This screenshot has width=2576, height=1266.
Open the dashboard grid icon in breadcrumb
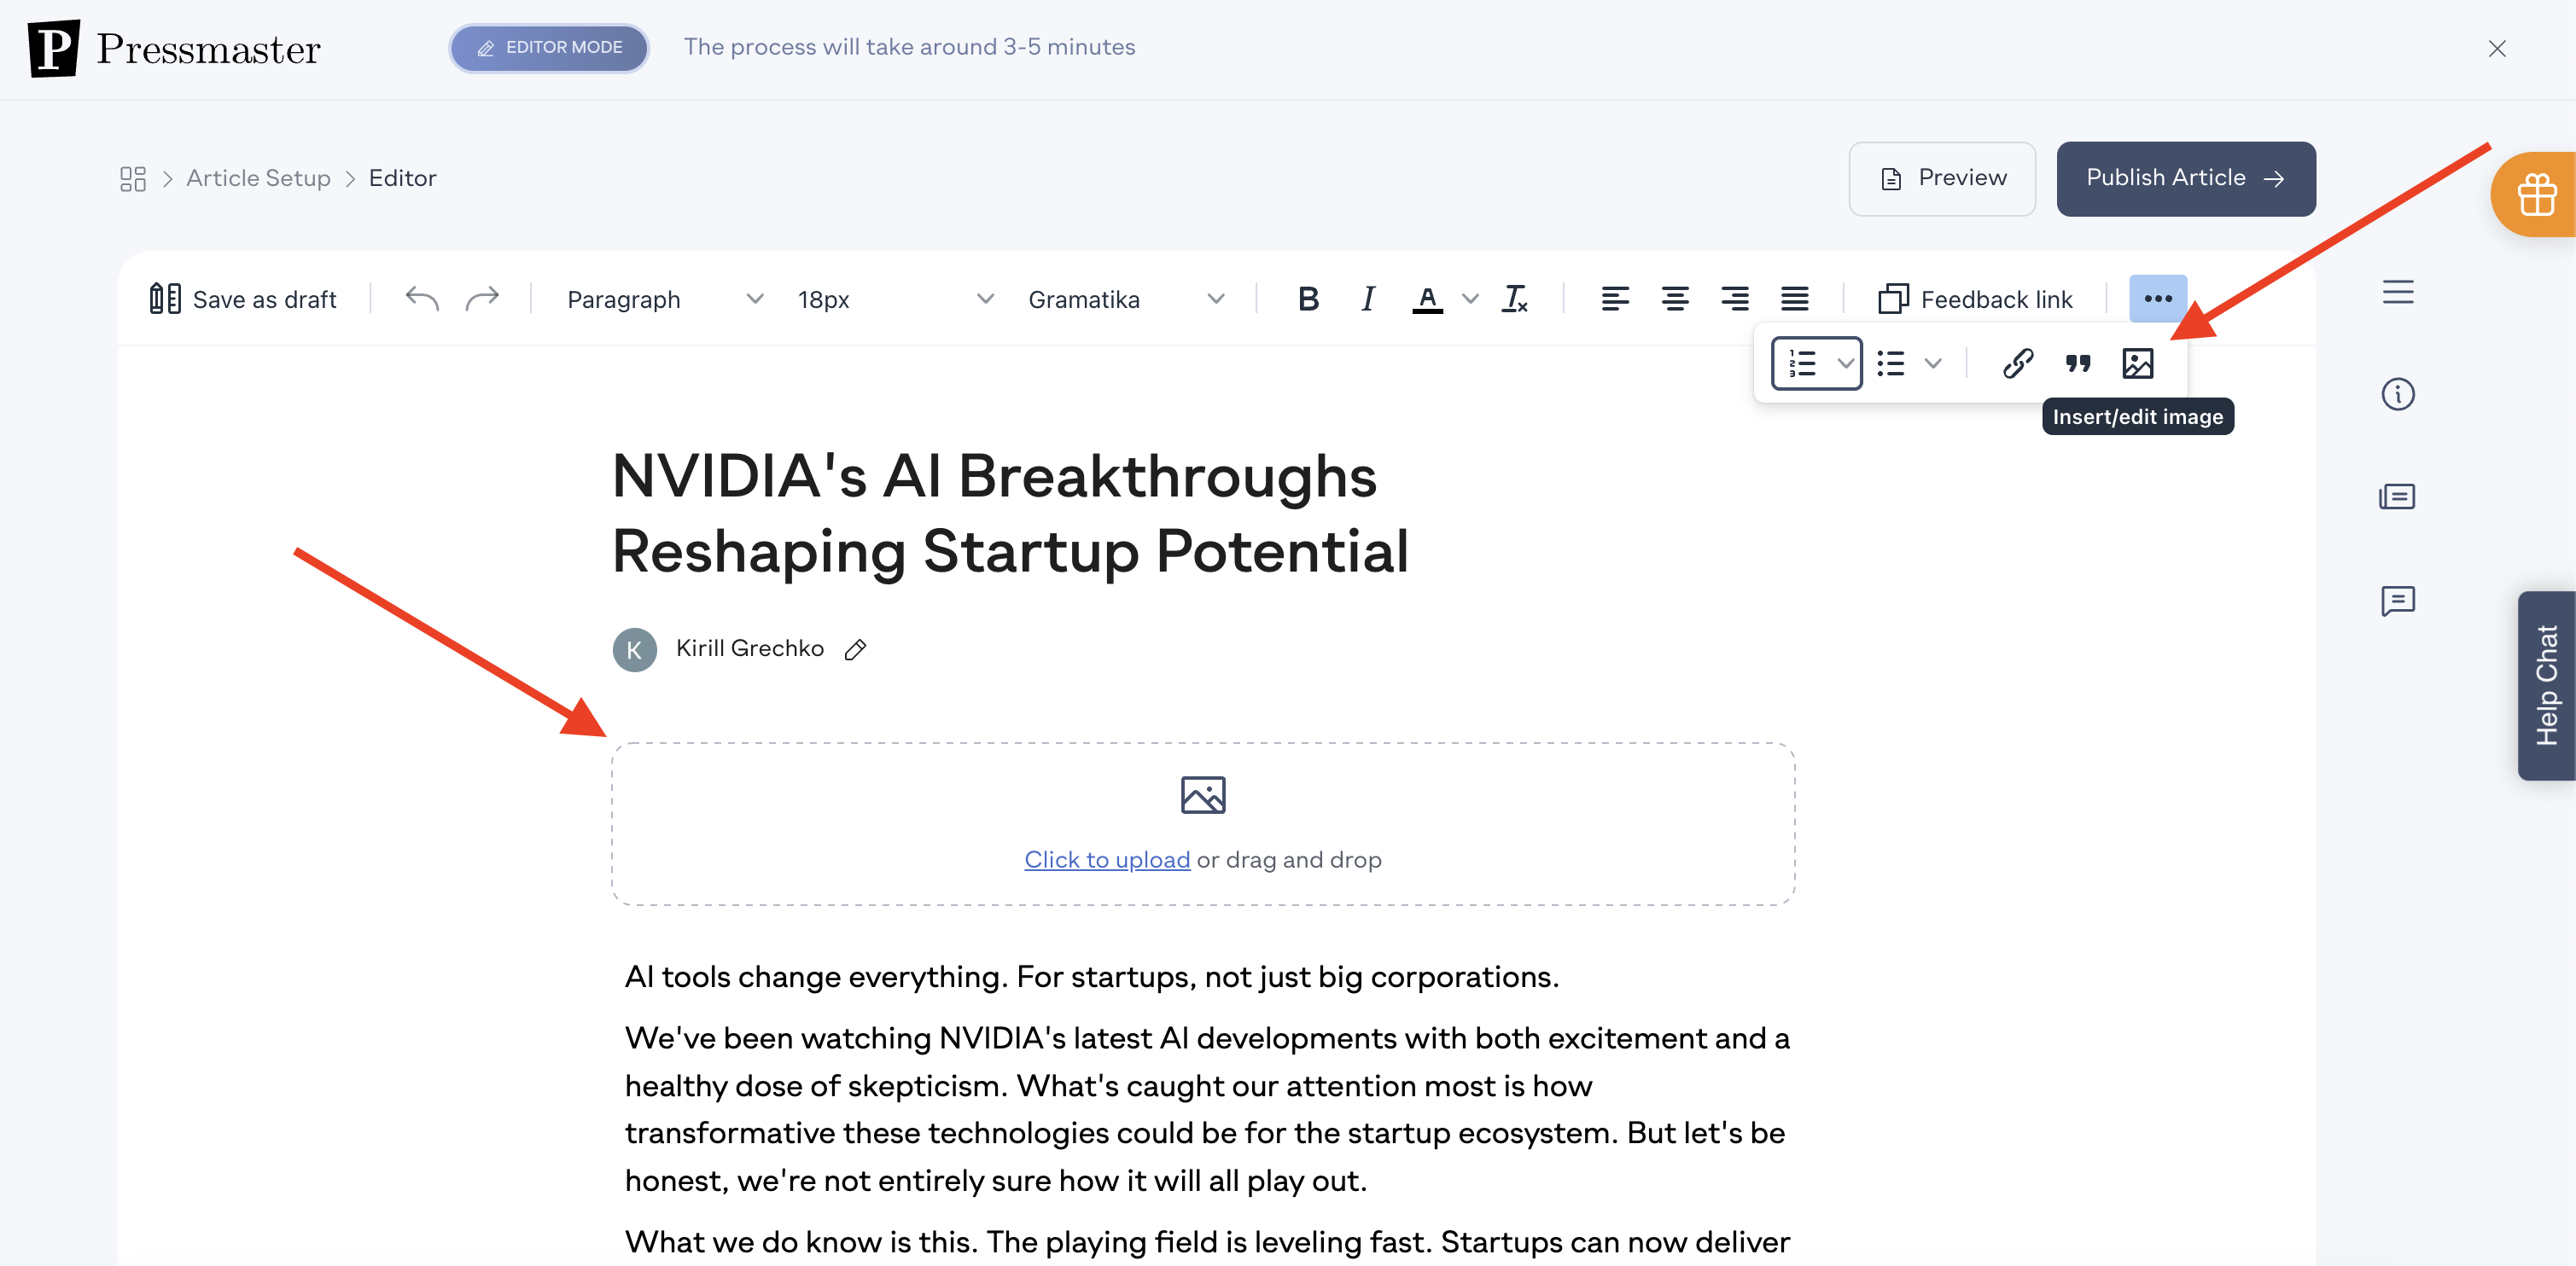133,179
